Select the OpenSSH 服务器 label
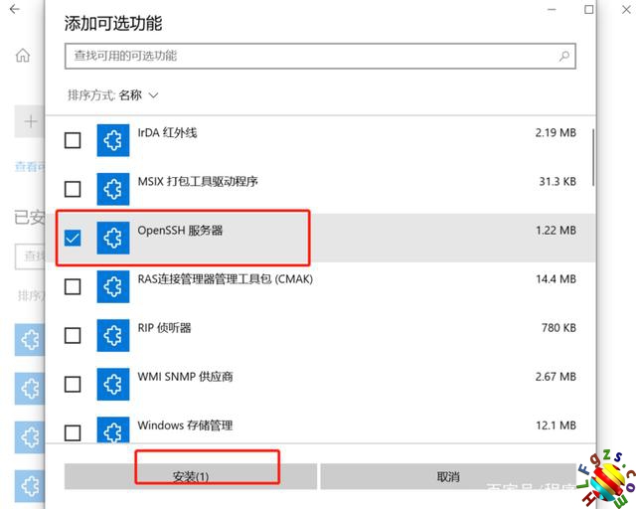The height and width of the screenshot is (509, 636). click(x=180, y=231)
